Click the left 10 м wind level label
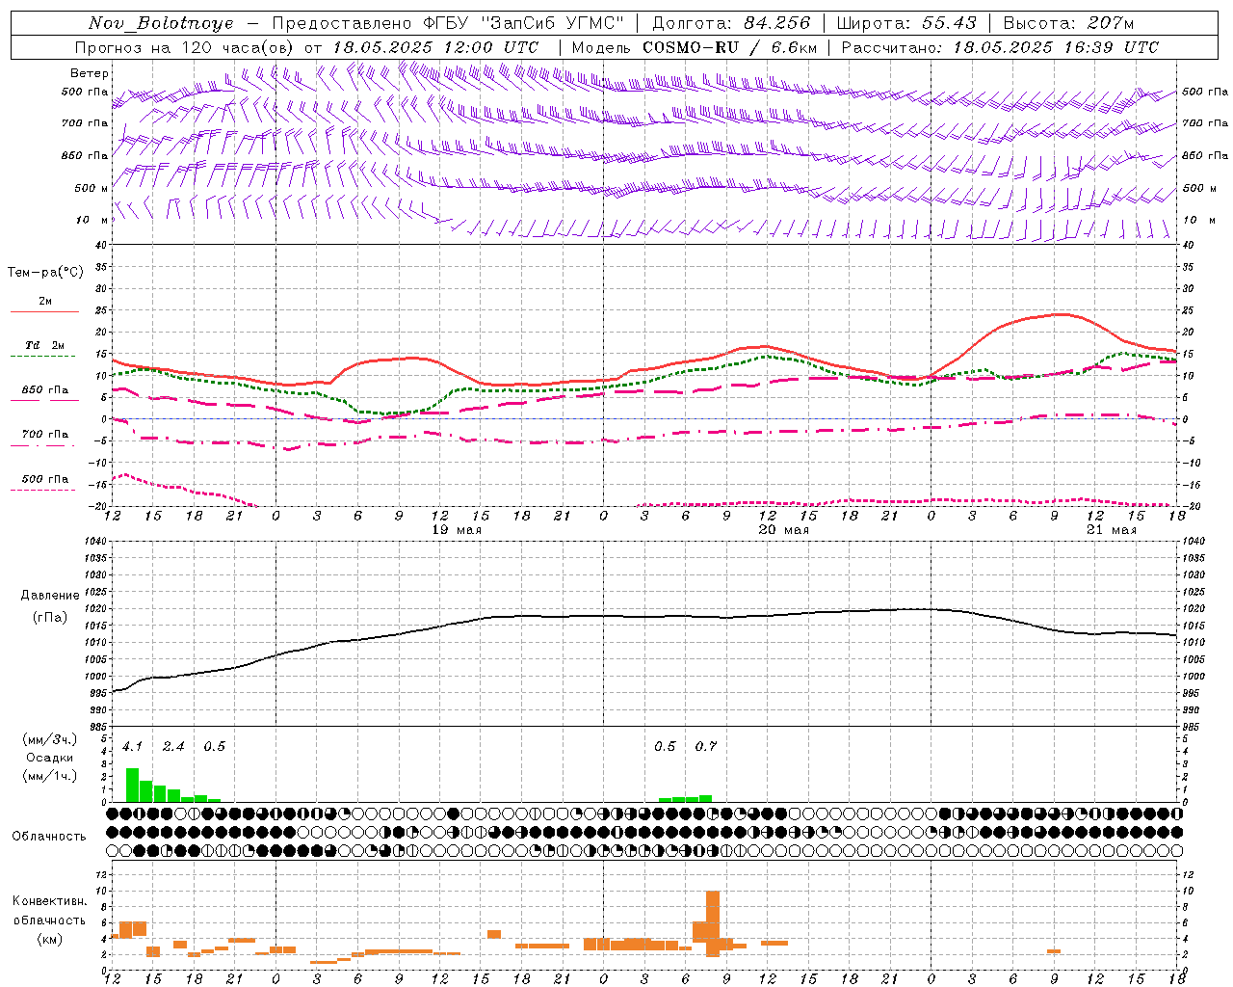 tap(92, 220)
